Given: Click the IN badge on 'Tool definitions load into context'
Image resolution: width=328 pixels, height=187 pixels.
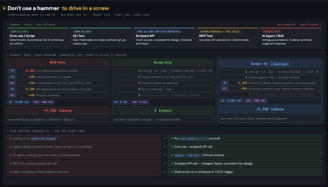Looking at the screenshot, I should tap(12, 71).
